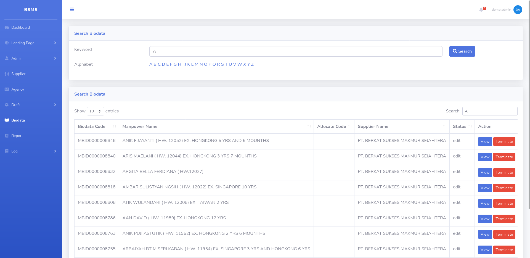Select biodata code MBID0000008848
The width and height of the screenshot is (530, 258).
coord(97,141)
